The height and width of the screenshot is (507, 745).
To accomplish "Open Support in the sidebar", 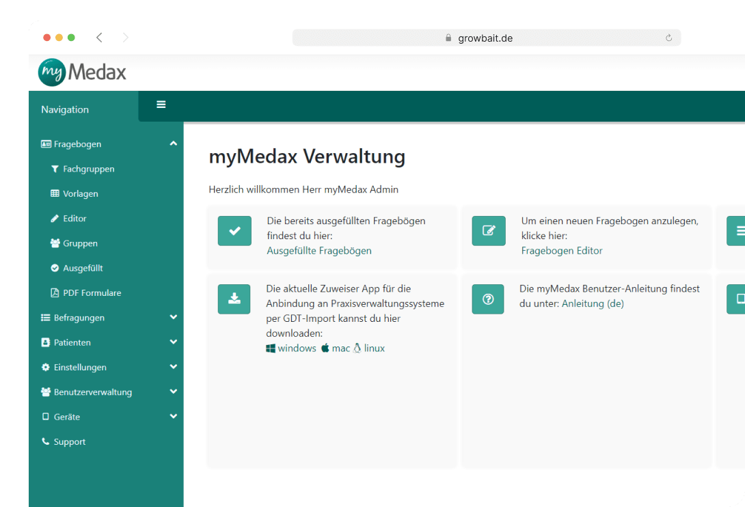I will tap(69, 441).
